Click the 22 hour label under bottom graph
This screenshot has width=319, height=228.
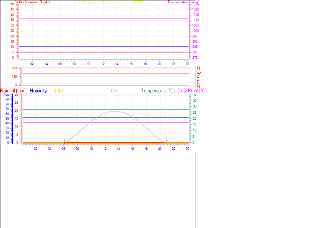coord(174,149)
